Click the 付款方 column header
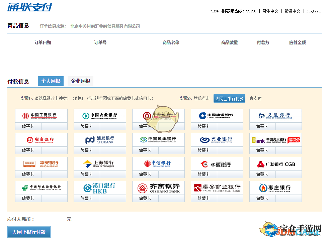324x238 pixels. [263, 42]
